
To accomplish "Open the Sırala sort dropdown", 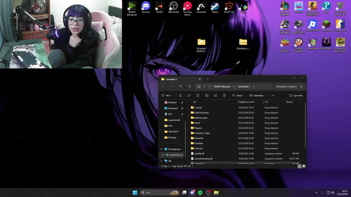I will tap(238, 95).
